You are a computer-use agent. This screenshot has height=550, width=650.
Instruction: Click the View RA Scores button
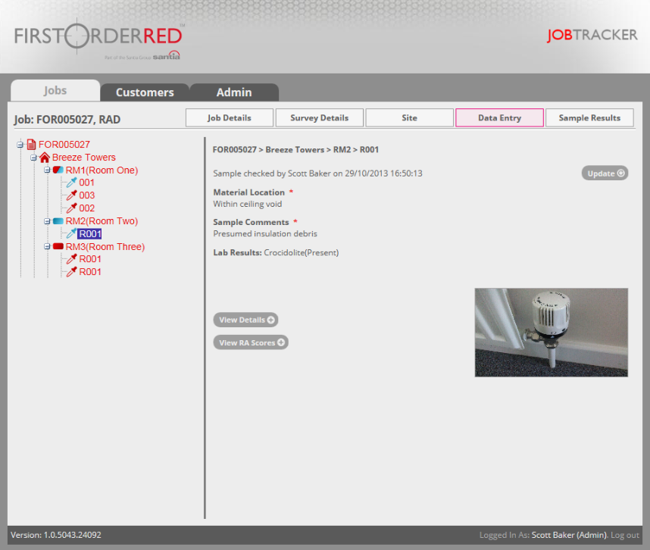coord(251,342)
